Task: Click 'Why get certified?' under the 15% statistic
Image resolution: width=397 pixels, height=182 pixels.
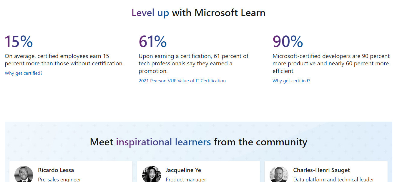Action: coord(24,73)
